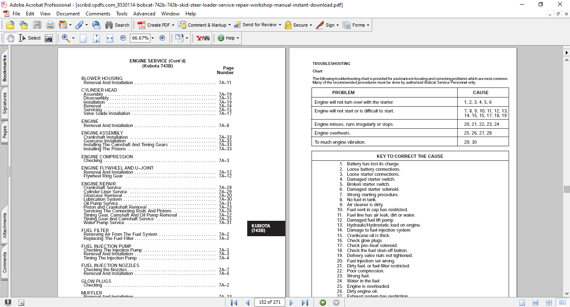This screenshot has height=307, width=570.
Task: Click the Open Organizer icon
Action: click(23, 25)
